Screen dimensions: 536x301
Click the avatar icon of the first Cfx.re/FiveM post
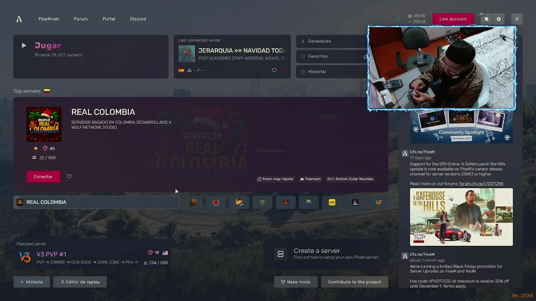[x=405, y=153]
